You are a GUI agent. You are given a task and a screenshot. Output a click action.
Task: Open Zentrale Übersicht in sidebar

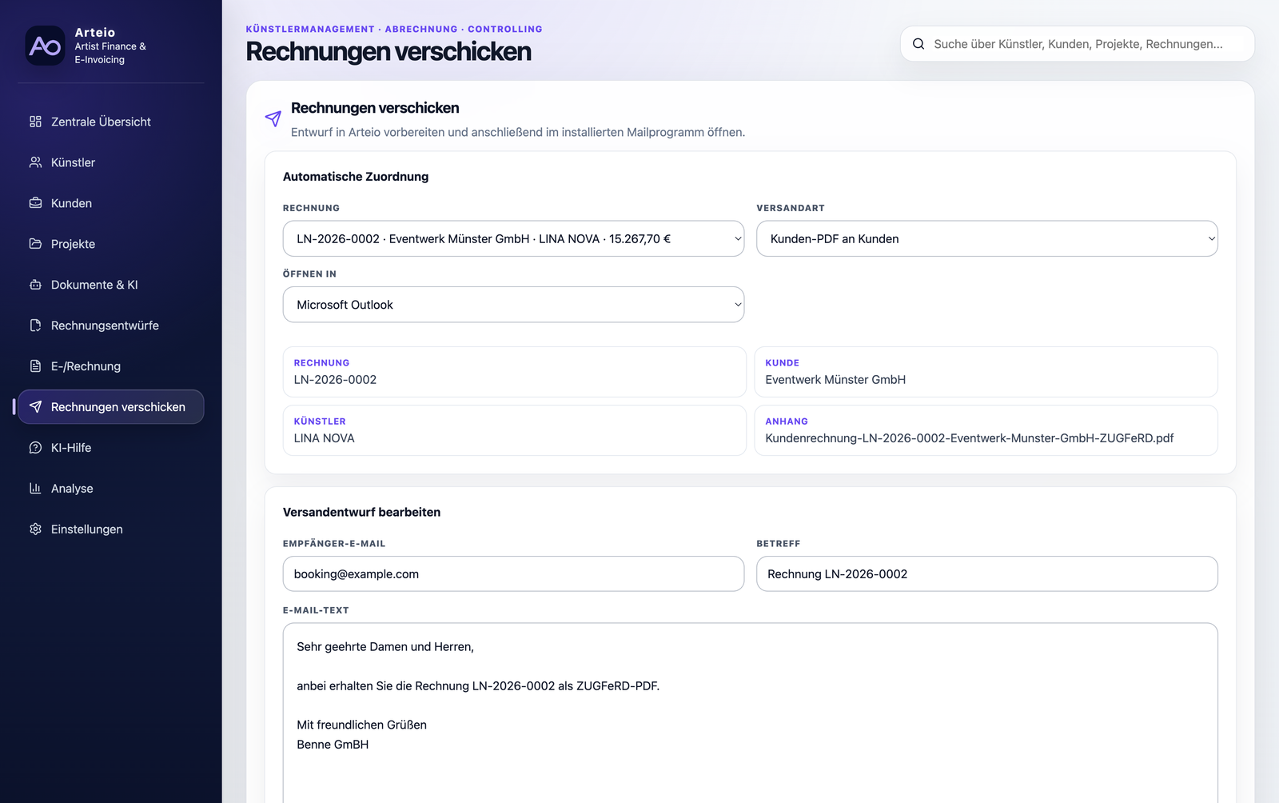point(111,122)
